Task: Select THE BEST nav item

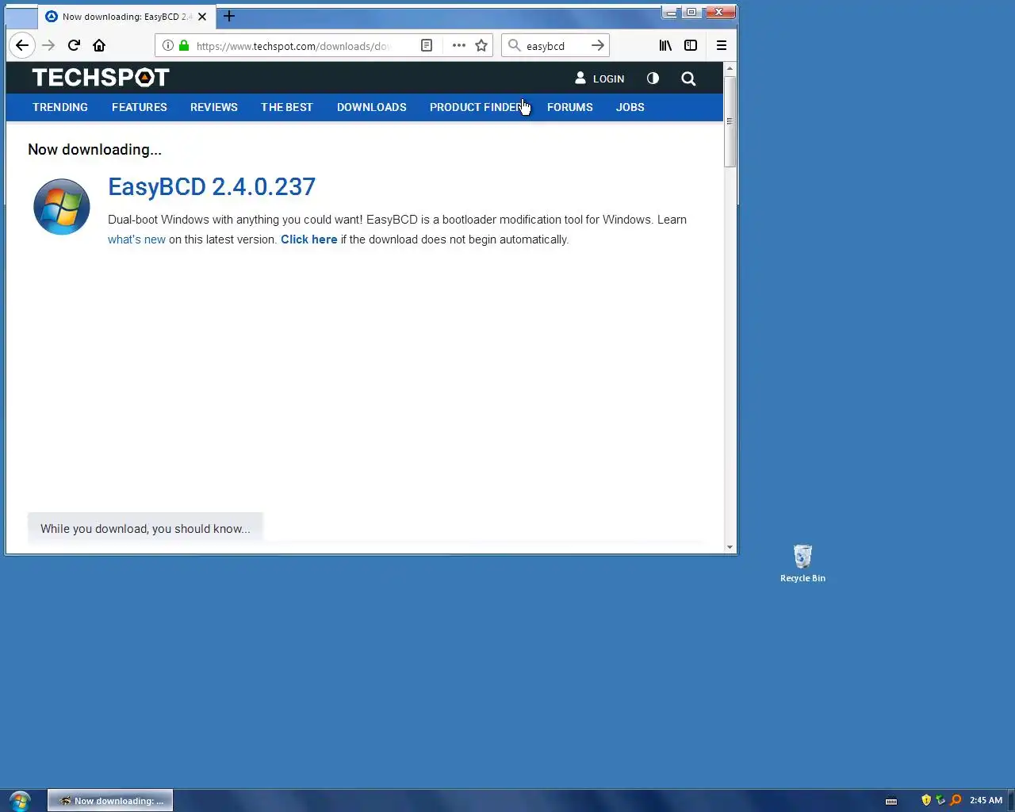Action: [x=287, y=107]
